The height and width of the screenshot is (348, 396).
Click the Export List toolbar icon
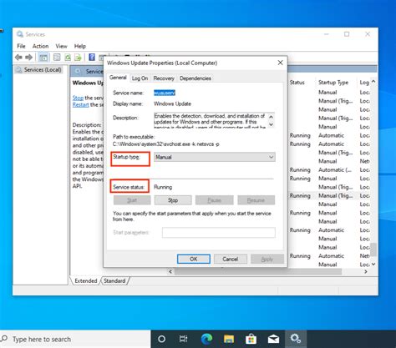click(78, 58)
